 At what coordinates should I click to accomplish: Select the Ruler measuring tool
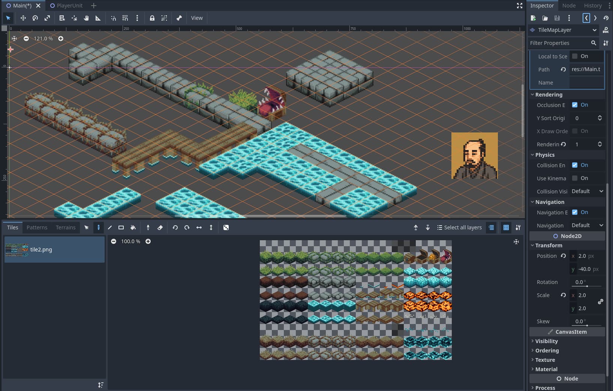point(98,18)
